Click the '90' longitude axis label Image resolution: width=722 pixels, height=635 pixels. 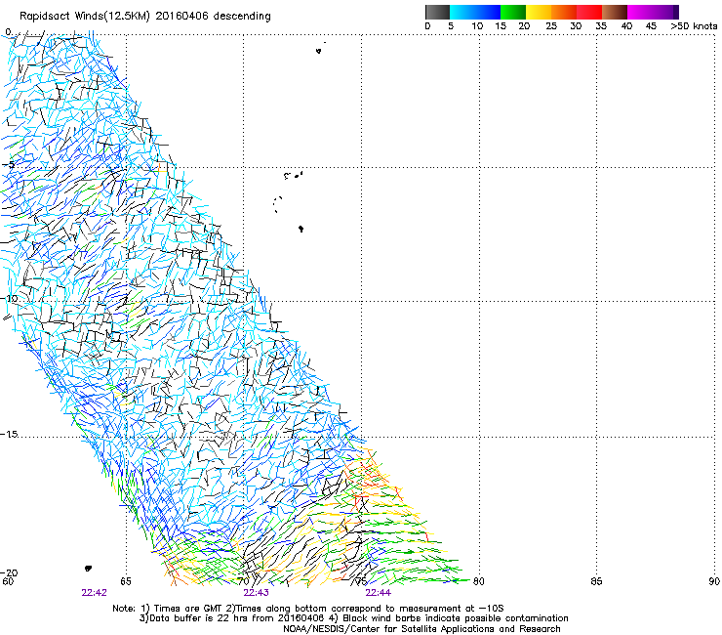click(x=714, y=581)
